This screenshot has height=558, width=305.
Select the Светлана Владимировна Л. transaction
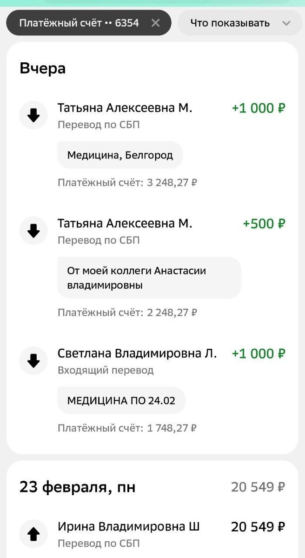[137, 353]
